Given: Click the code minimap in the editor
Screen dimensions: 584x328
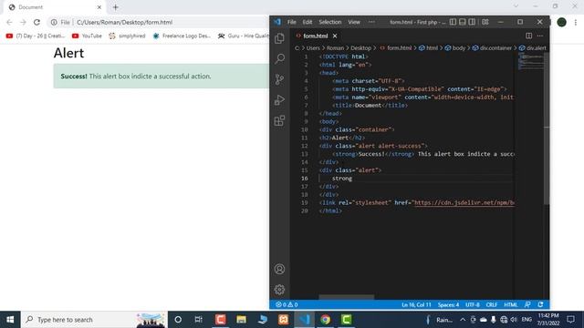Looking at the screenshot, I should click(x=531, y=61).
